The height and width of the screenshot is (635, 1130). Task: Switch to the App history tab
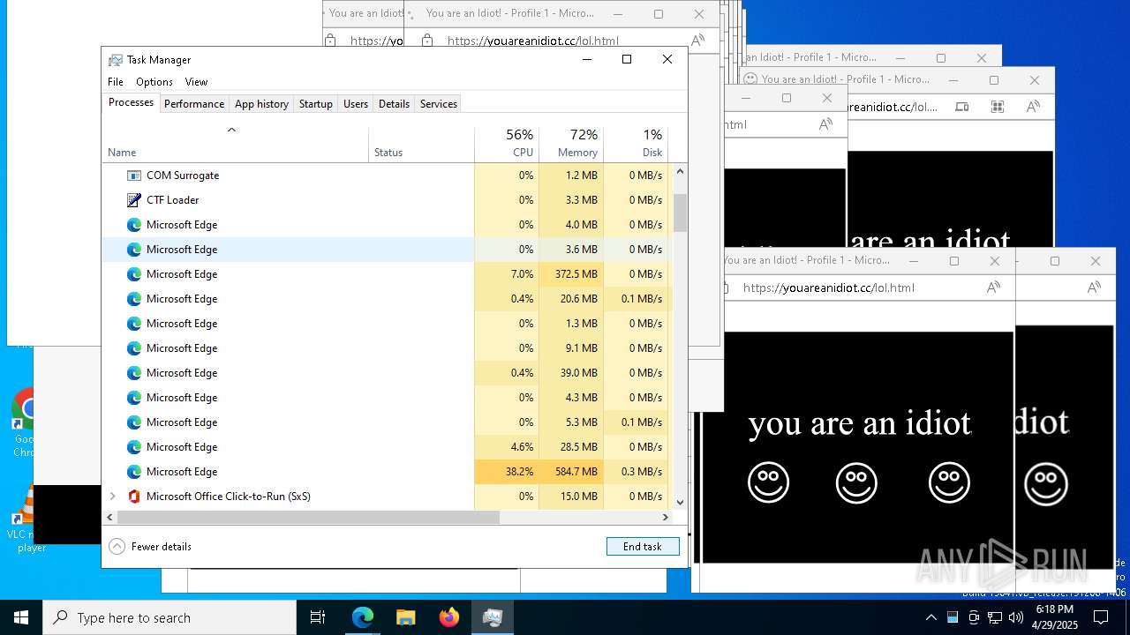click(x=261, y=103)
